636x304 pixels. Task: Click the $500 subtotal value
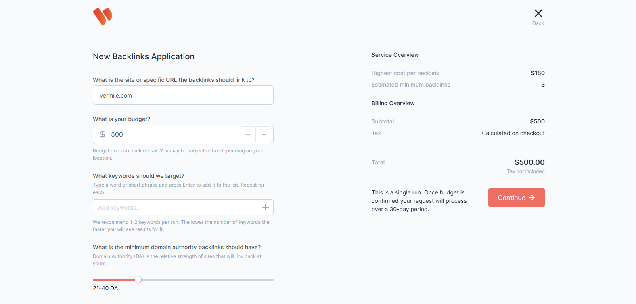click(537, 121)
